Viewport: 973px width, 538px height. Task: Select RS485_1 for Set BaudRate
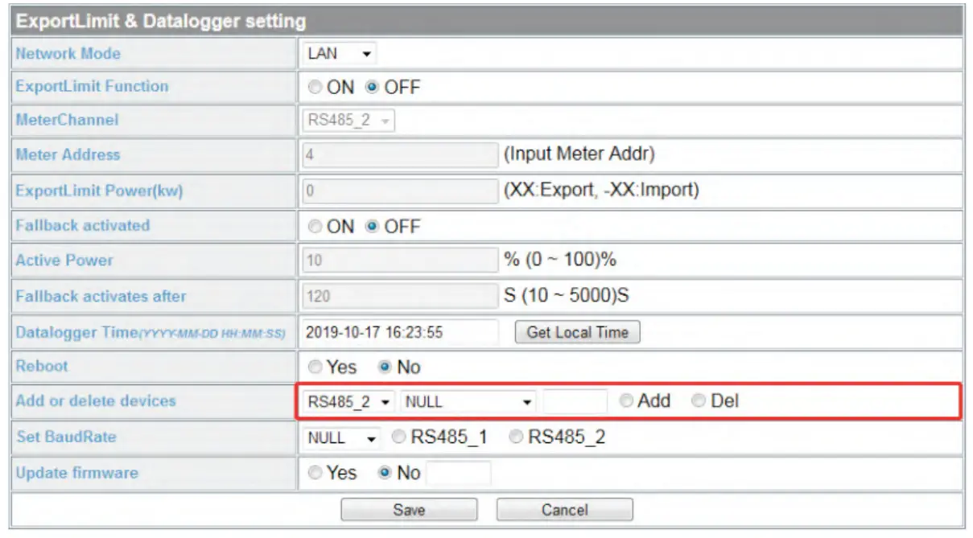coord(398,437)
